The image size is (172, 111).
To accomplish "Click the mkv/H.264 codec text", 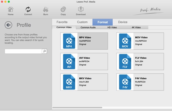I will pyautogui.click(x=84, y=82).
